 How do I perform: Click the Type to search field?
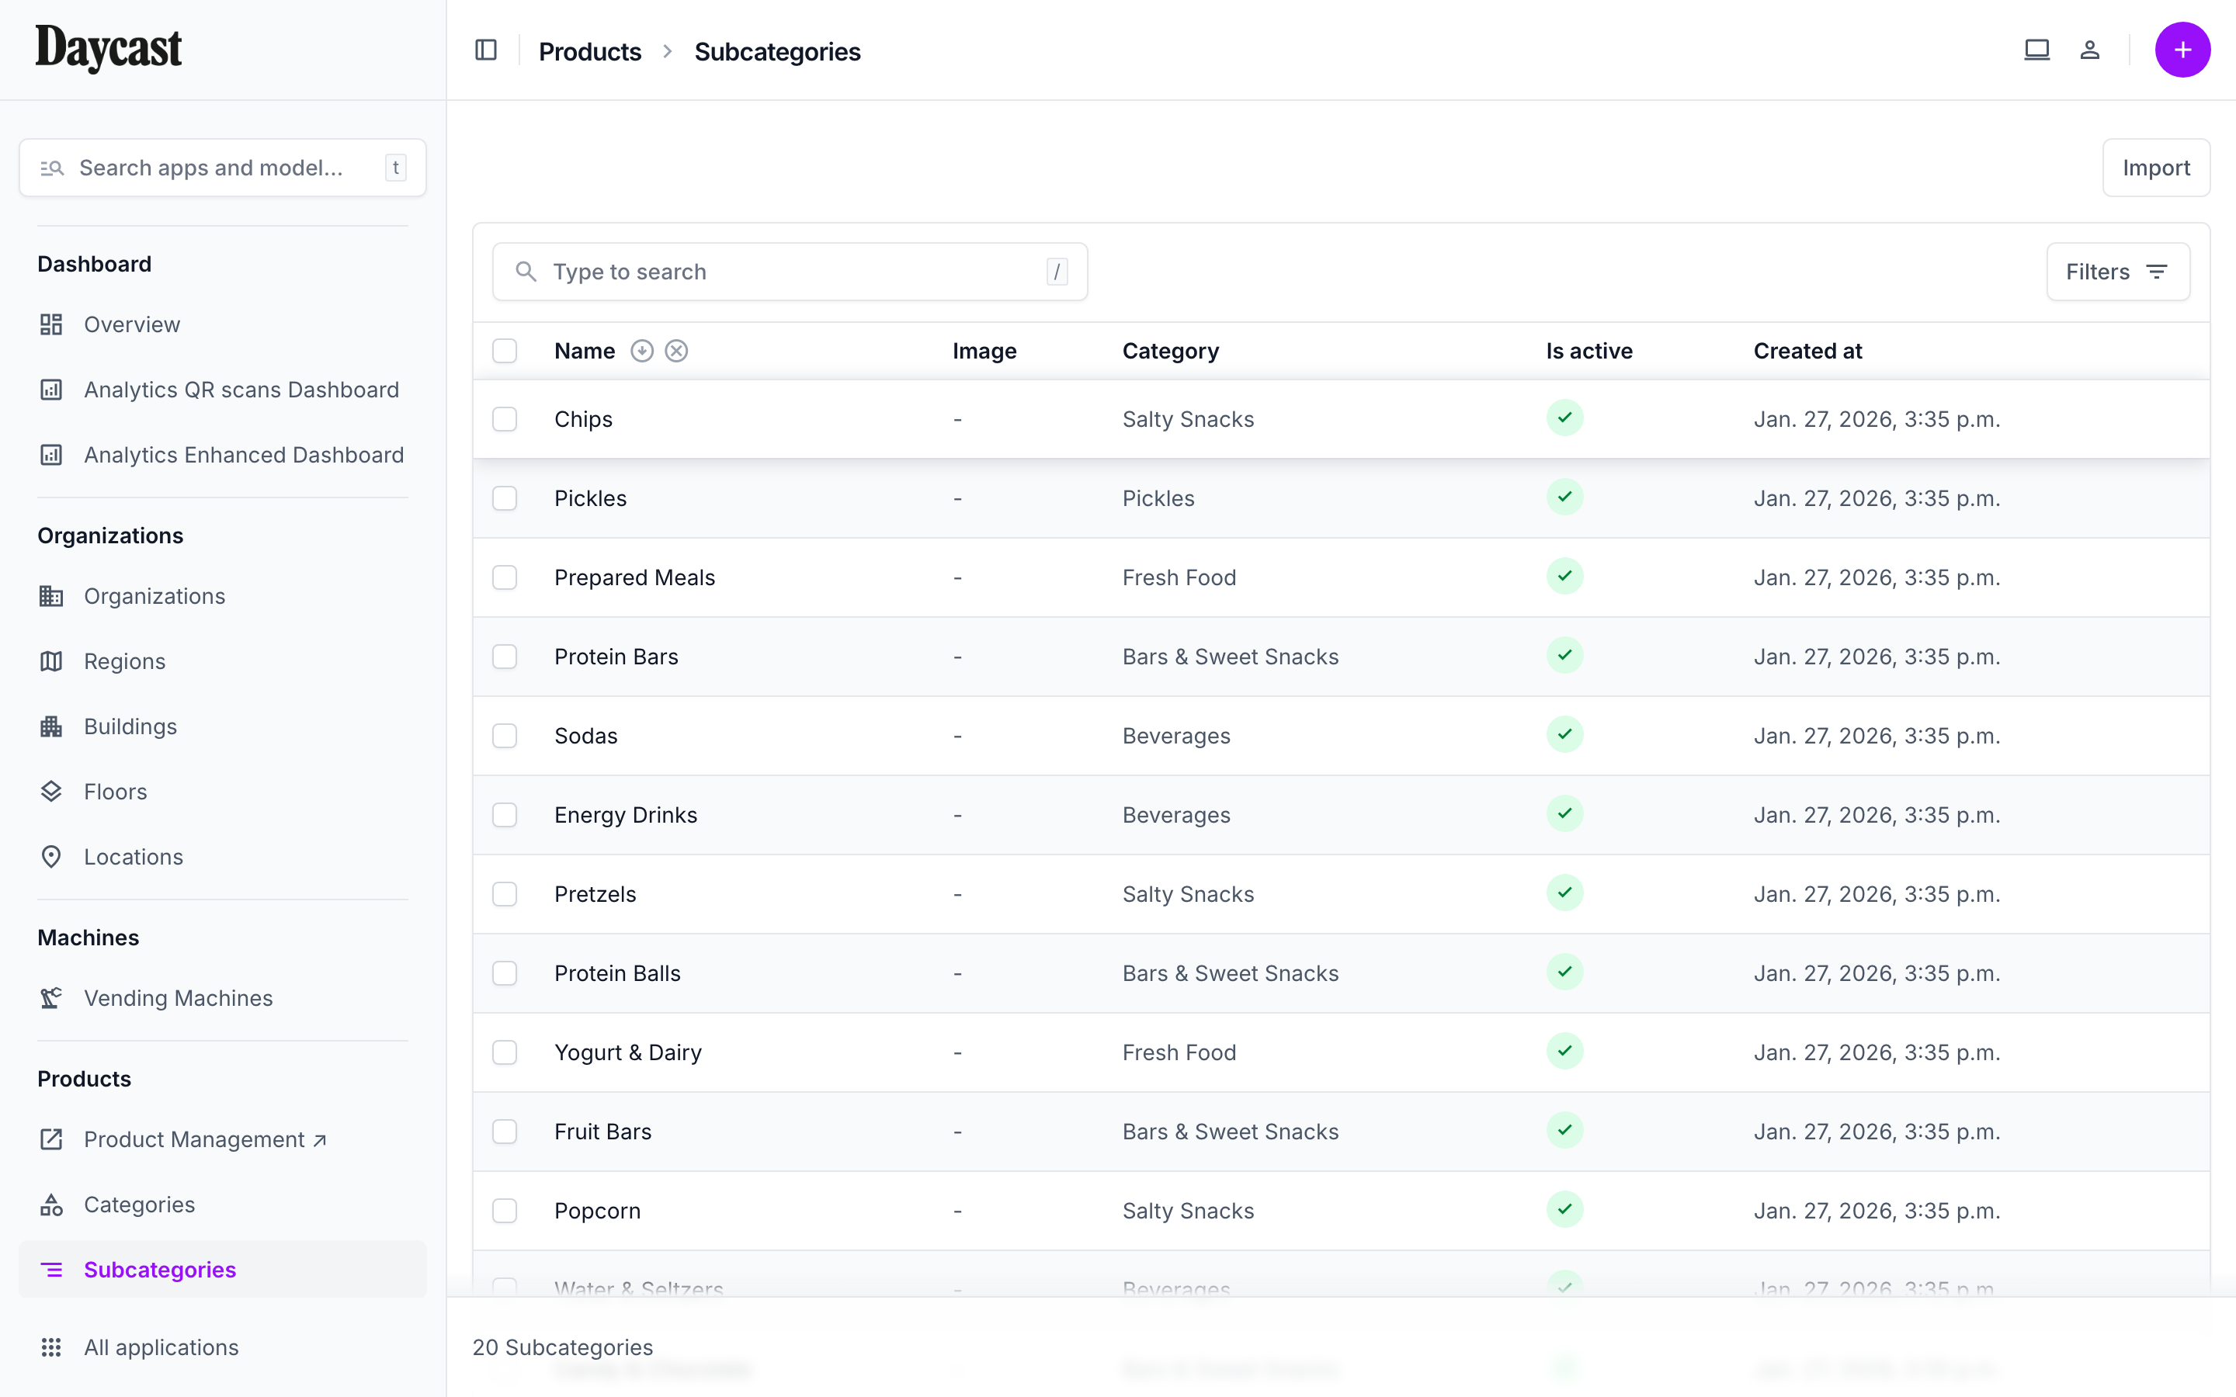(790, 271)
